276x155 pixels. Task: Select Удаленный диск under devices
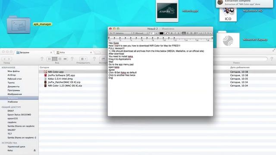pyautogui.click(x=16, y=146)
